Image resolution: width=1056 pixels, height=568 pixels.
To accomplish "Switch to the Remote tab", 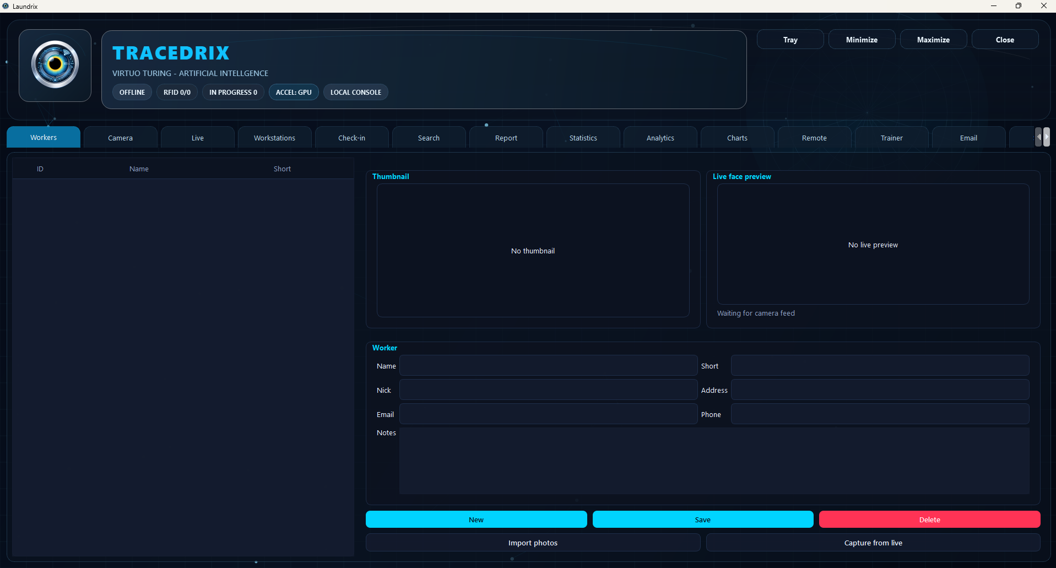I will click(814, 137).
